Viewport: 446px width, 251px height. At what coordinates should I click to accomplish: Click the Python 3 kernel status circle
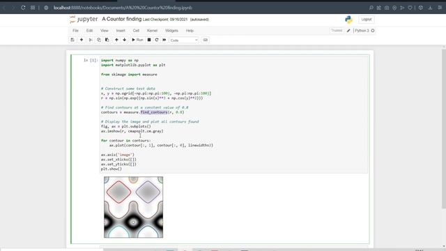373,31
